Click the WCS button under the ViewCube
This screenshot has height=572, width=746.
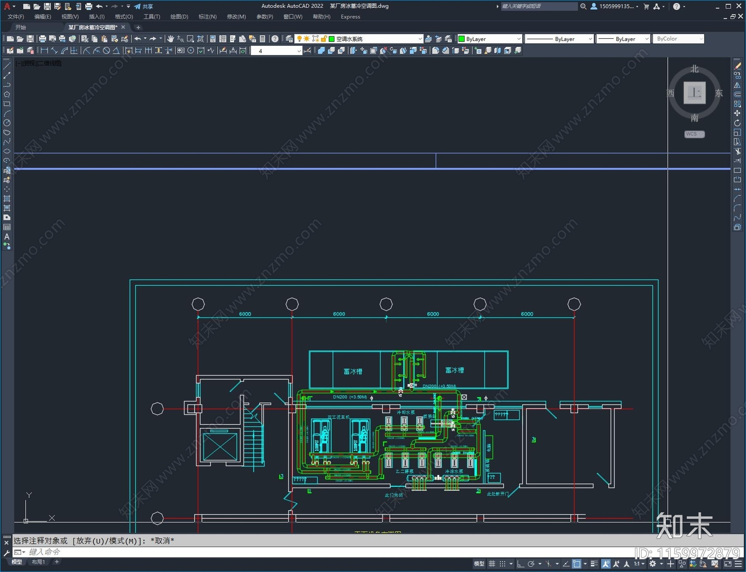[694, 134]
